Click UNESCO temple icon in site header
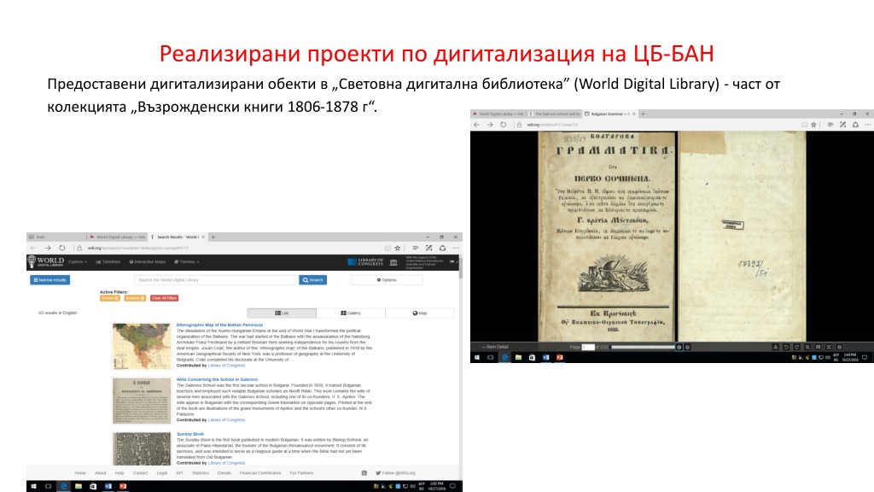This screenshot has height=492, width=874. [x=393, y=262]
